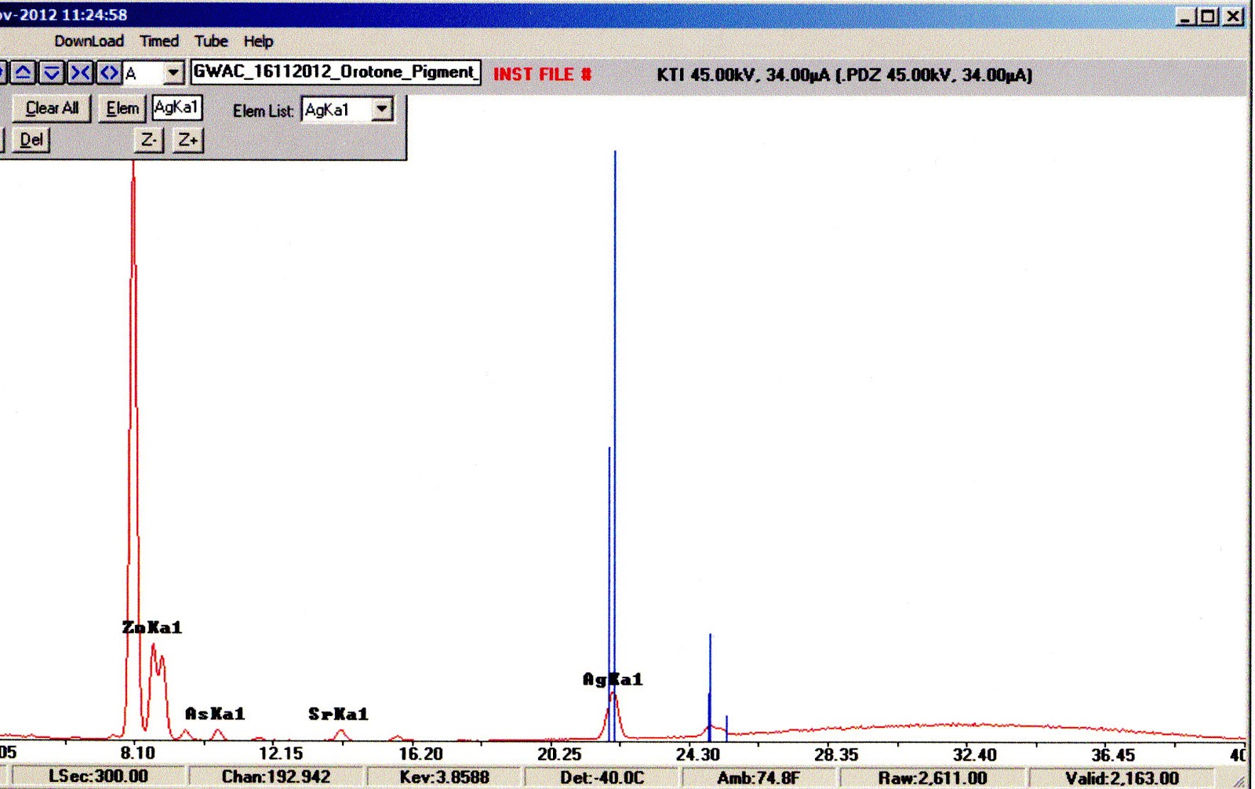The height and width of the screenshot is (789, 1255).
Task: Click the blue down-arrow scale icon
Action: click(50, 72)
